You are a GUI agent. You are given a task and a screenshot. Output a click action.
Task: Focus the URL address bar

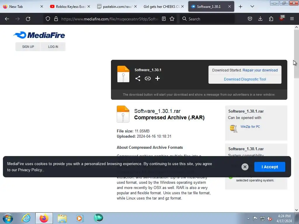tap(110, 19)
